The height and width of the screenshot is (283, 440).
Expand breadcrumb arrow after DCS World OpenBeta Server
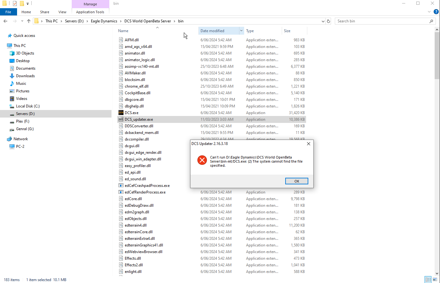click(174, 21)
